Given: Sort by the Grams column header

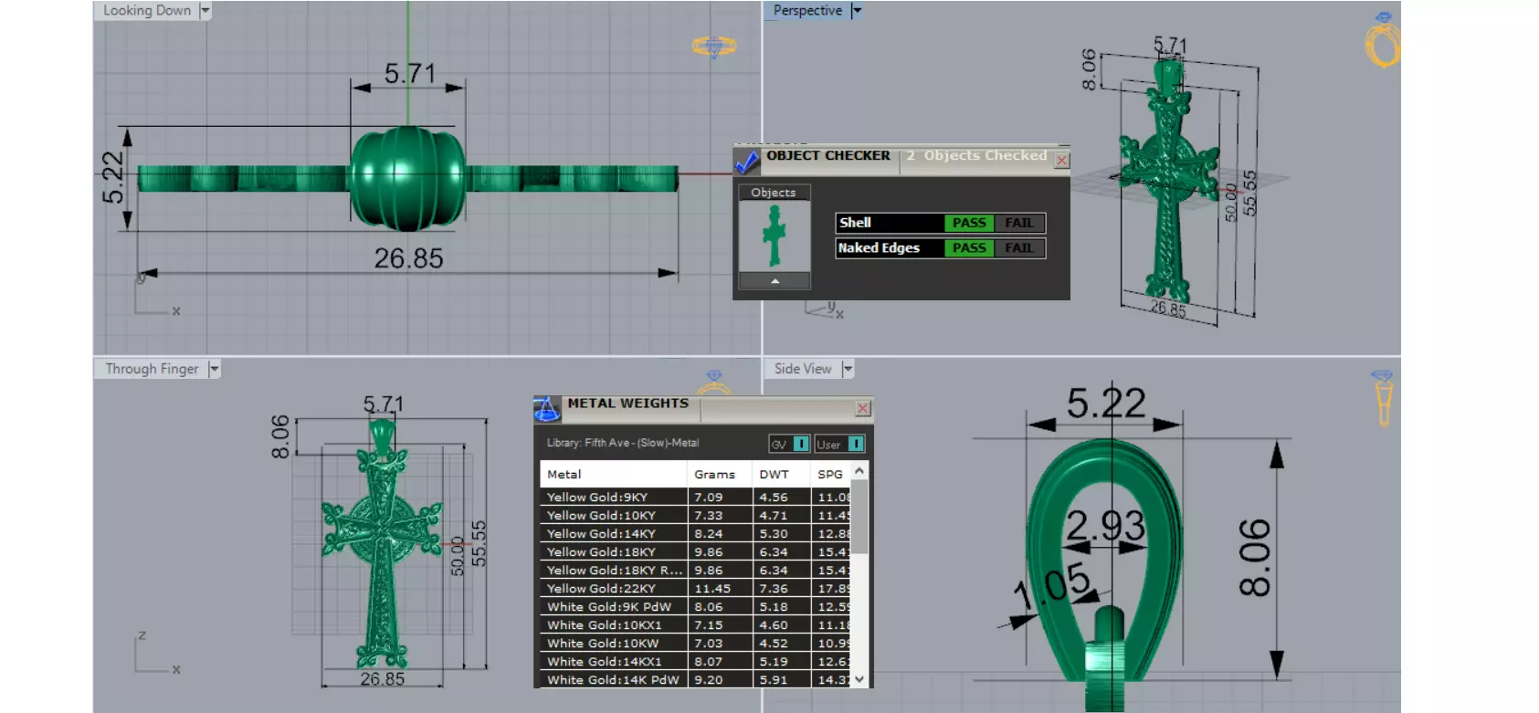Looking at the screenshot, I should (719, 474).
